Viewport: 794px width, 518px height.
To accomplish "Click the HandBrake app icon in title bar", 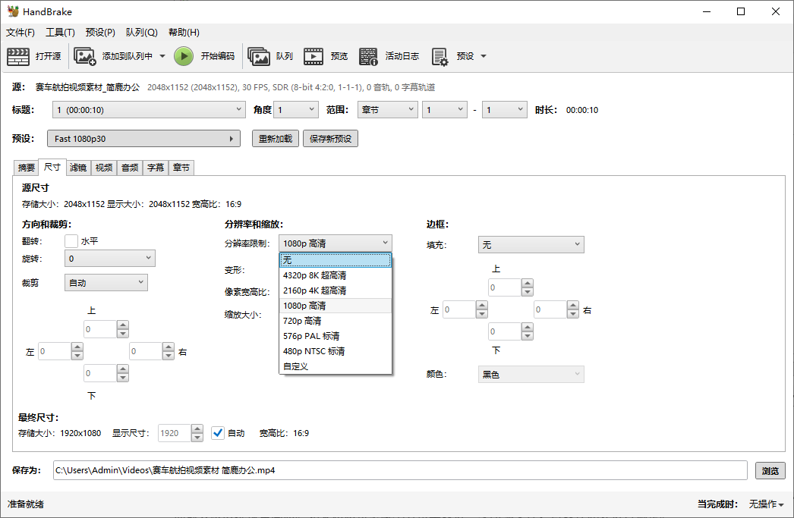I will (x=13, y=11).
